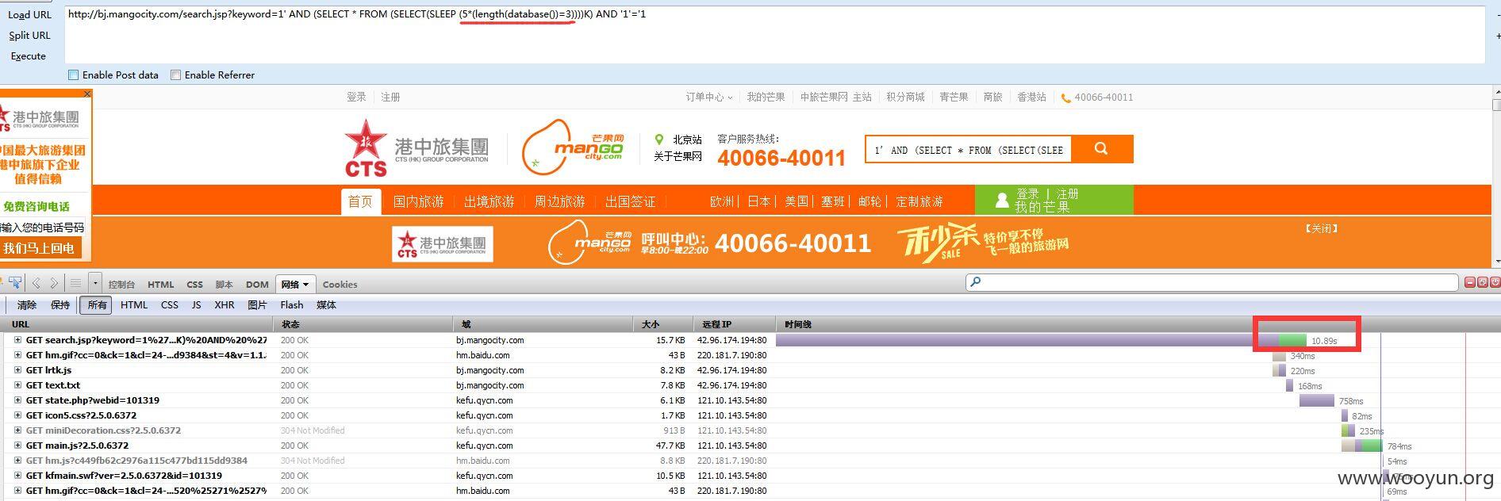The image size is (1501, 501).
Task: Close the banner via 【关闭】
Action: click(1322, 228)
